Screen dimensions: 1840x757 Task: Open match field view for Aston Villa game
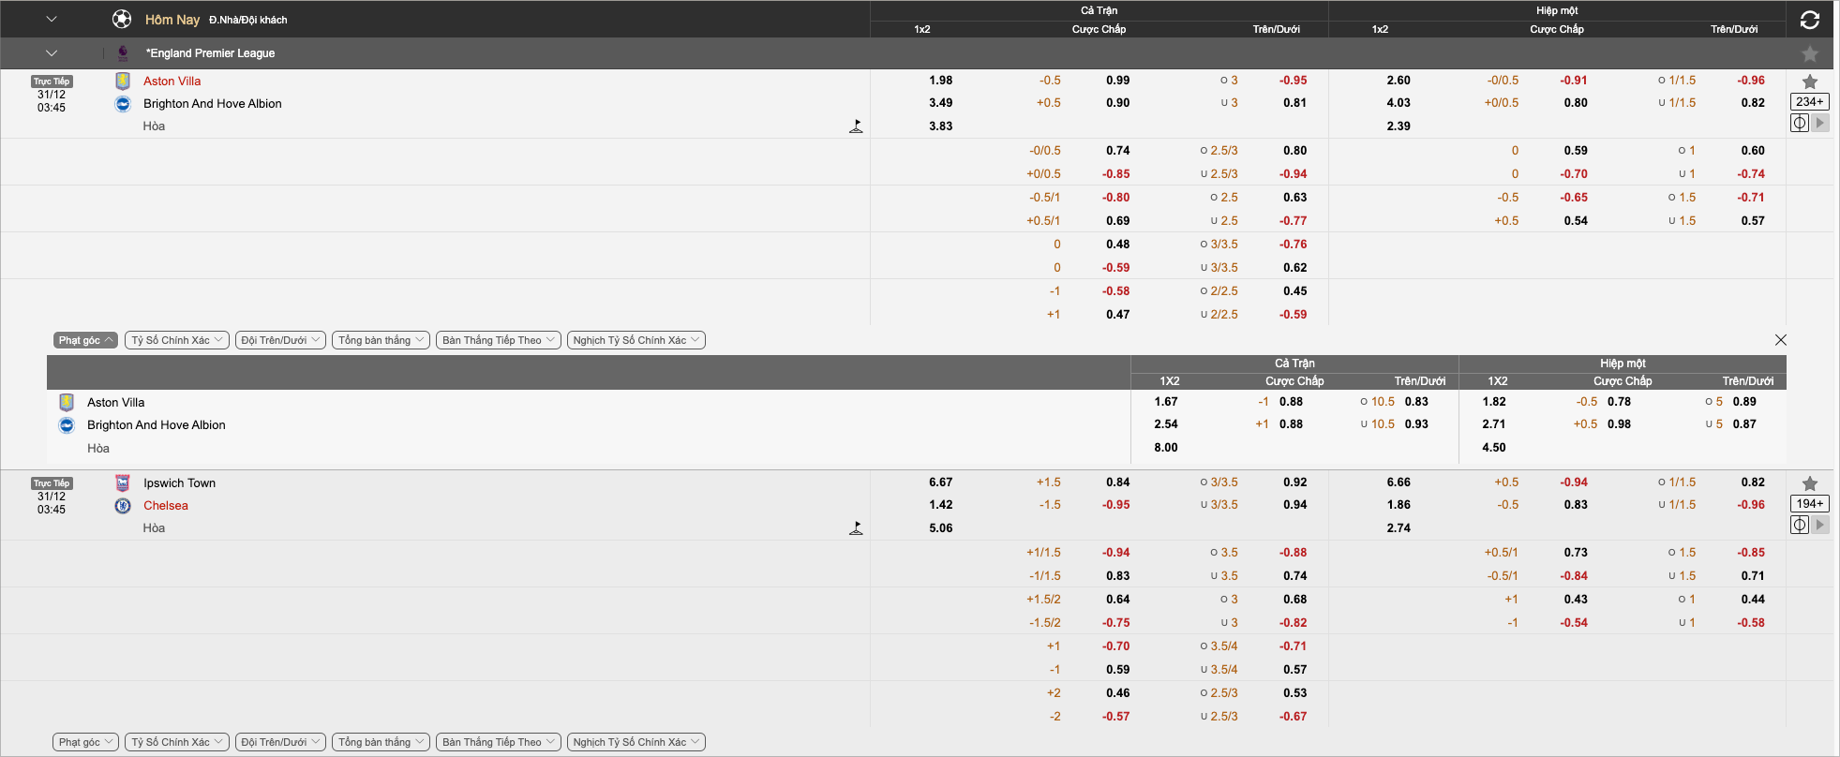(1799, 123)
